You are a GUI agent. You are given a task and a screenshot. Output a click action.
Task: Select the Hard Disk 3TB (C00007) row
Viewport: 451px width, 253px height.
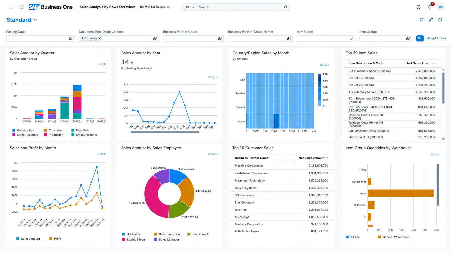[392, 137]
